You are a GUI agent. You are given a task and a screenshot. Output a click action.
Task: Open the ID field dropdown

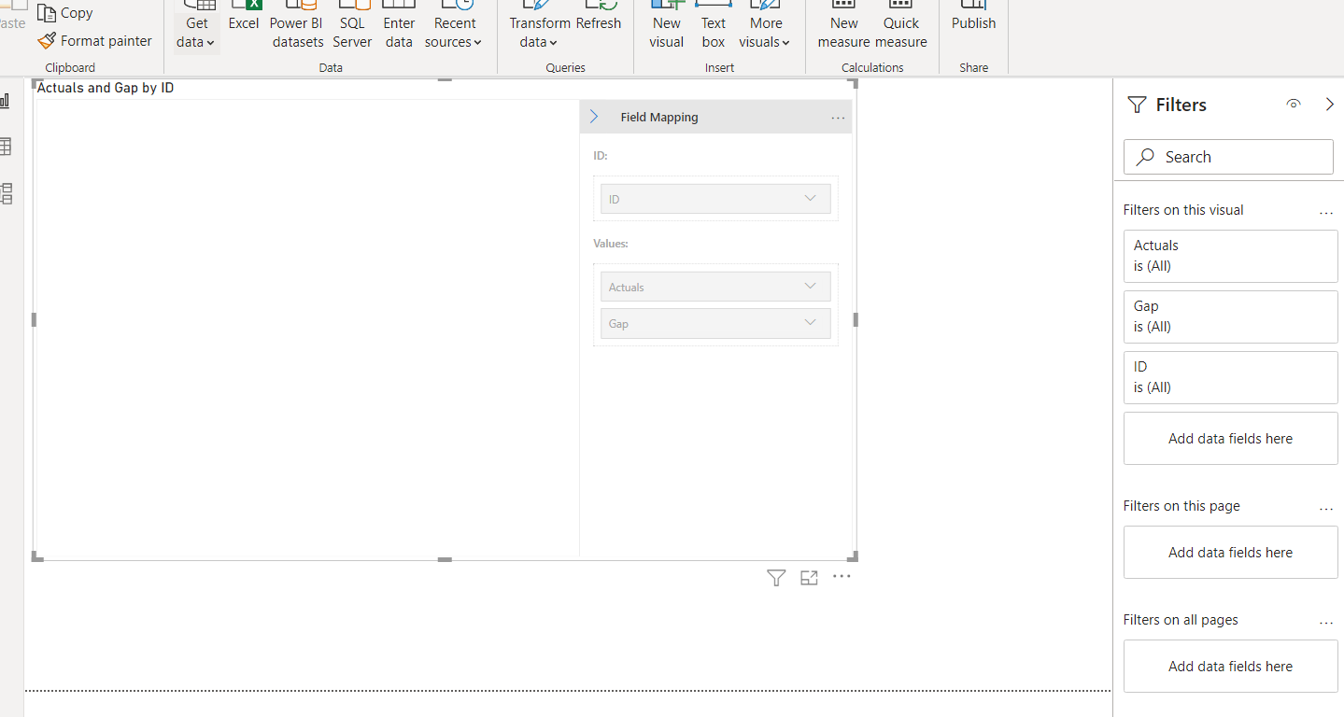(x=715, y=199)
